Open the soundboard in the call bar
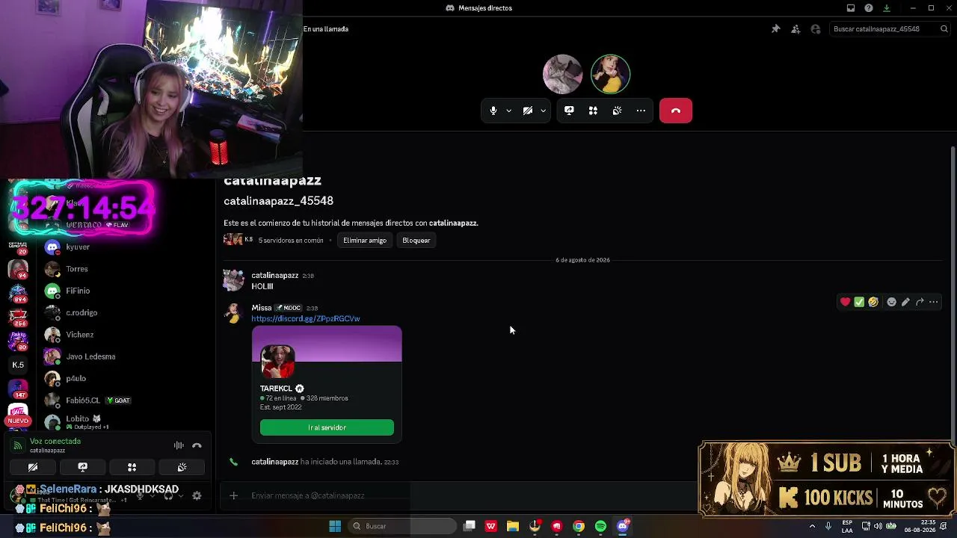957x538 pixels. click(x=617, y=111)
